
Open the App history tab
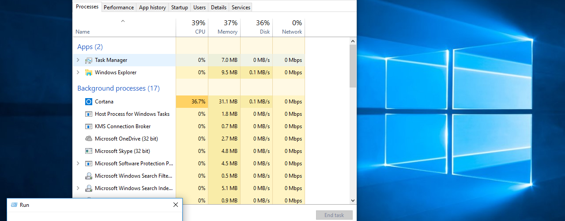pos(152,8)
